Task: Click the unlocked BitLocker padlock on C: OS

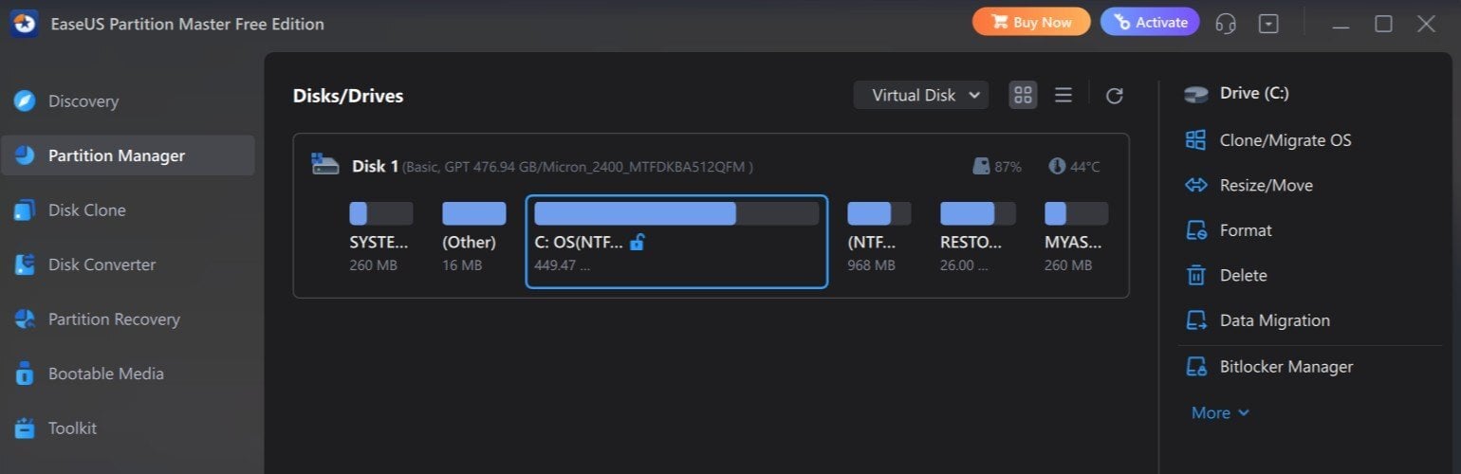Action: pos(637,243)
